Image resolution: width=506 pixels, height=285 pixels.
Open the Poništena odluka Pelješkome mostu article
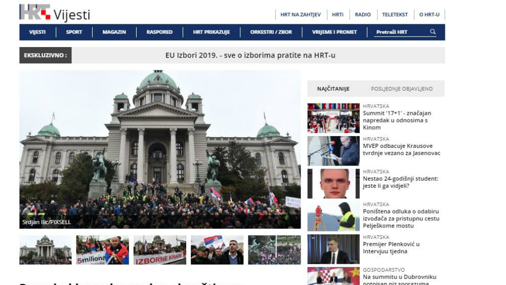(x=401, y=219)
